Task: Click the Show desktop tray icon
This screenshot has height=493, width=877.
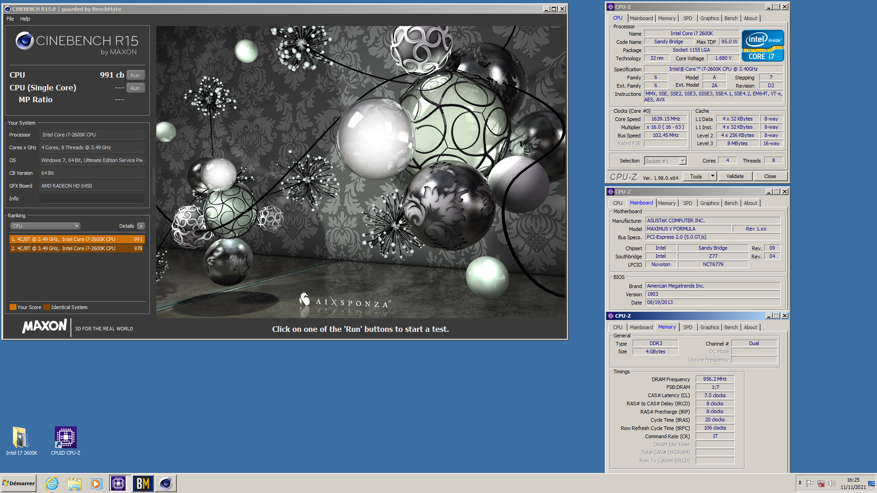Action: (872, 483)
